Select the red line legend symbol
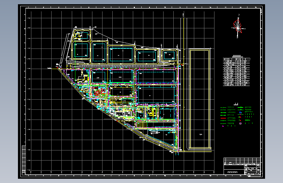The image size is (283, 183). point(223,118)
